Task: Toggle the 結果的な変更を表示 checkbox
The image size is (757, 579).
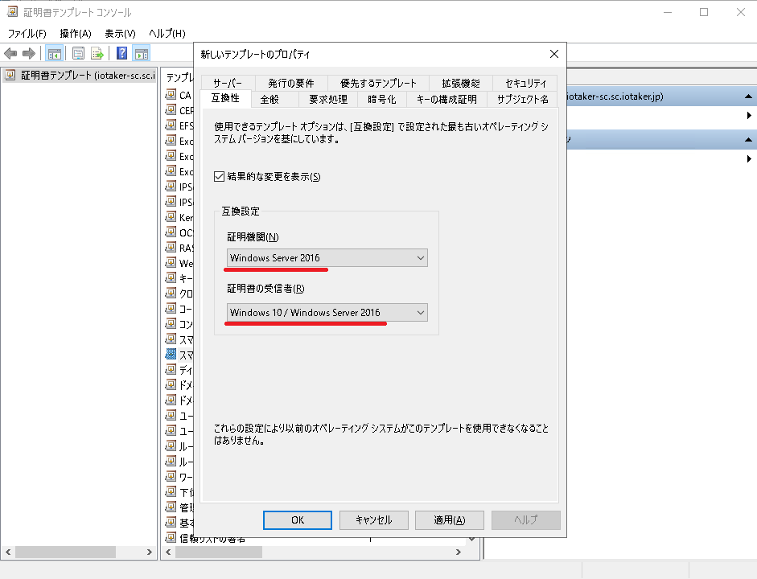Action: (x=220, y=177)
